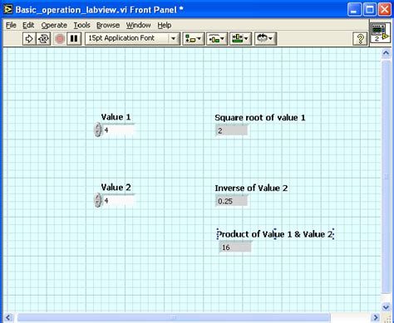Open the Tools menu
Viewport: 394px width, 323px height.
point(82,25)
